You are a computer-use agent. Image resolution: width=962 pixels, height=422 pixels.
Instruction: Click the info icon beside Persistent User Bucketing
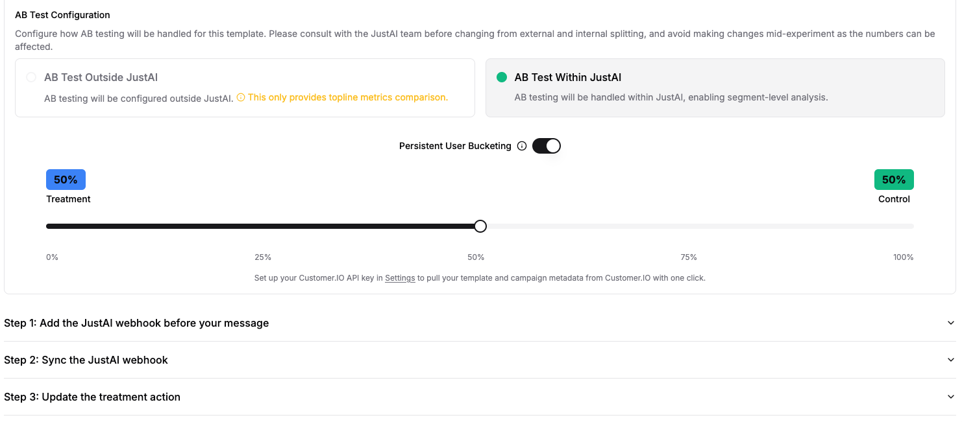523,145
